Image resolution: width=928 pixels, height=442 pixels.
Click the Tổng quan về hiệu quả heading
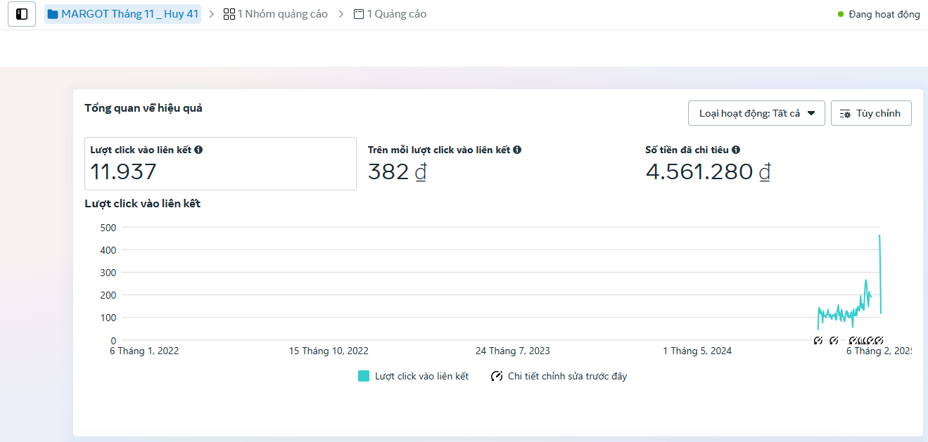[x=144, y=108]
